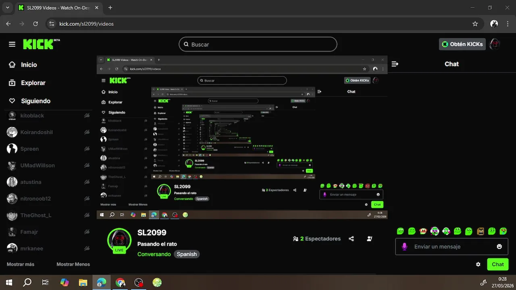Pick the red clown-faced emote
This screenshot has height=290, width=516.
423,231
